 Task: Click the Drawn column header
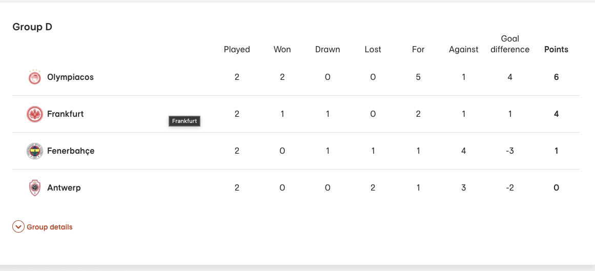click(x=327, y=49)
